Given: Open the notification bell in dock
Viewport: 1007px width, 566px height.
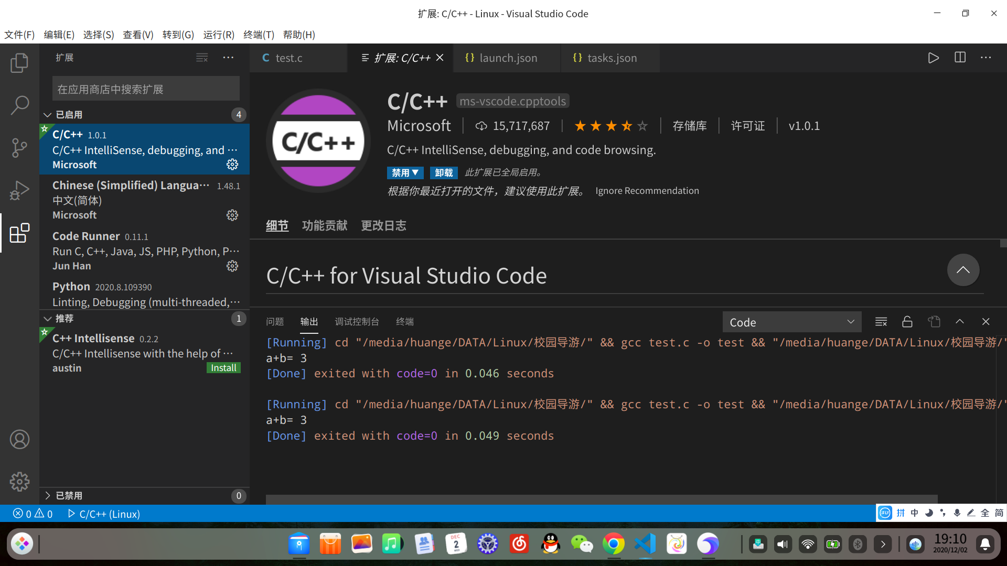Looking at the screenshot, I should 985,545.
